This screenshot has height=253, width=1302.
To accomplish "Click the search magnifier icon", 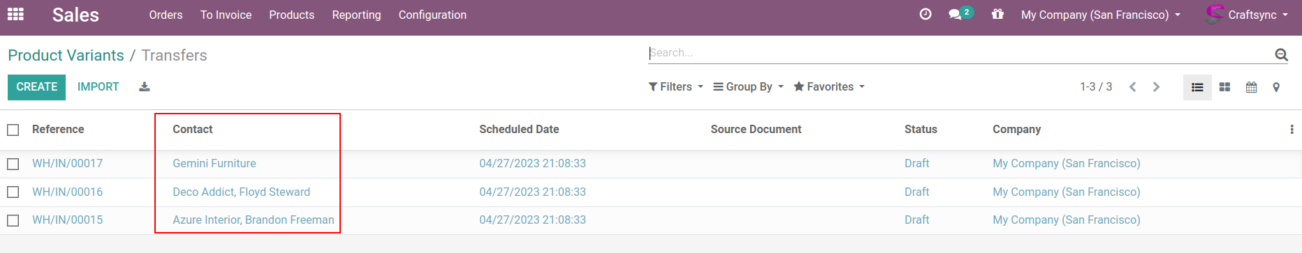I will pyautogui.click(x=1281, y=54).
